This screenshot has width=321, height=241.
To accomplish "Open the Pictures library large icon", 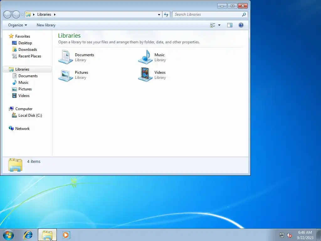I will point(66,75).
